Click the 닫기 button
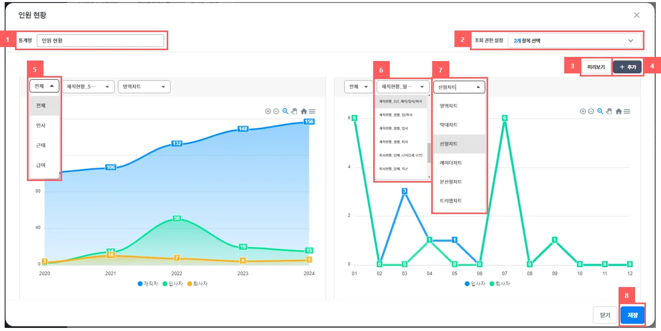The width and height of the screenshot is (661, 331). (605, 314)
